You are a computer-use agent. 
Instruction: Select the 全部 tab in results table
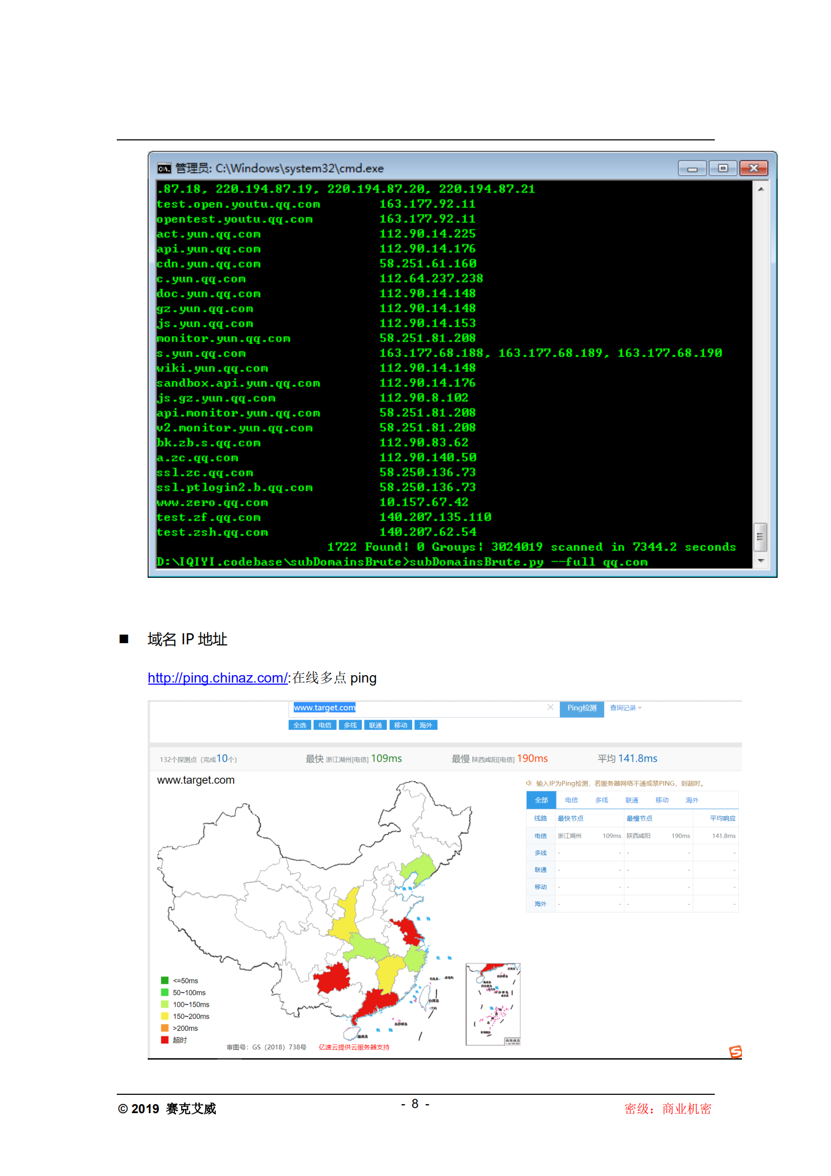[x=541, y=800]
